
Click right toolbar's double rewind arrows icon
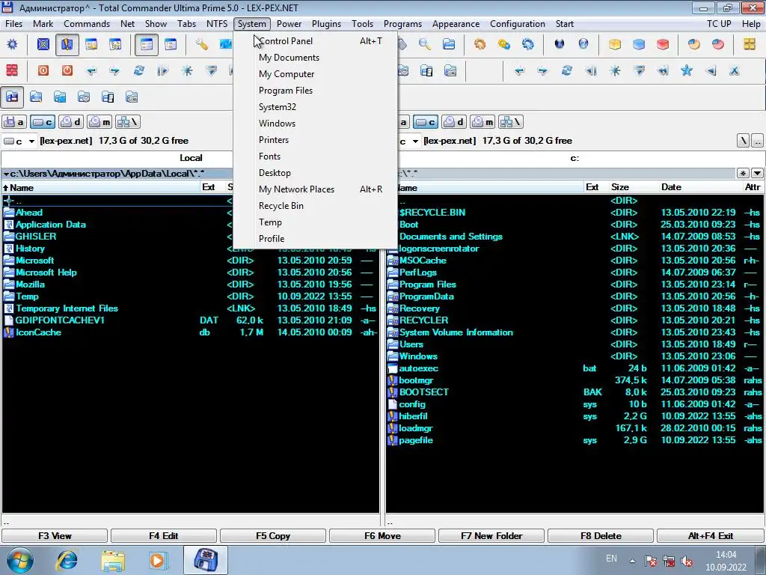pyautogui.click(x=663, y=70)
